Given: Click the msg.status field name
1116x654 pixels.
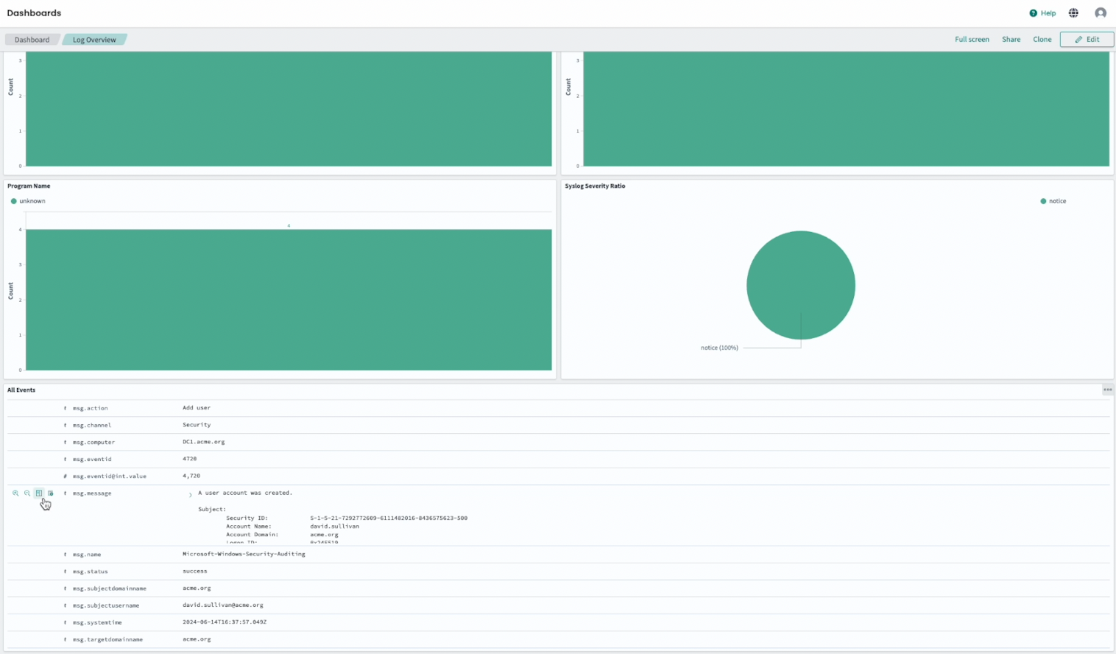Looking at the screenshot, I should click(91, 572).
